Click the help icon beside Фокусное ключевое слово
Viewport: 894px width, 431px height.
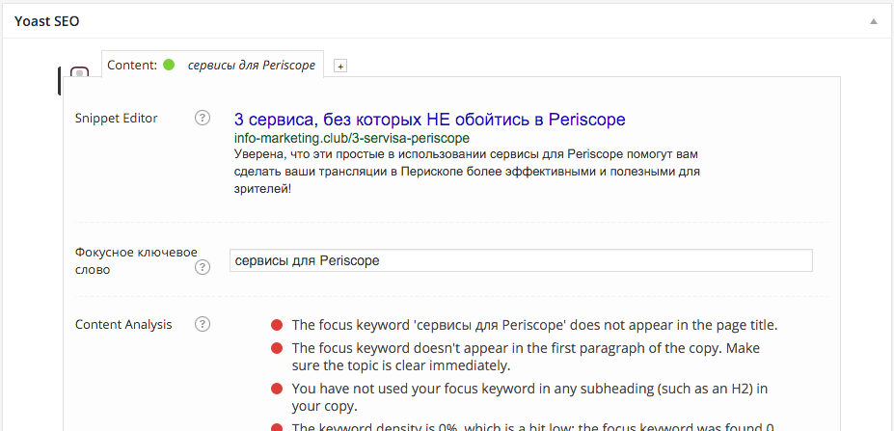(203, 268)
